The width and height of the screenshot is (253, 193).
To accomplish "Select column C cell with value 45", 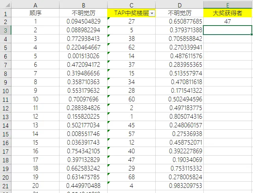I will (132, 125).
